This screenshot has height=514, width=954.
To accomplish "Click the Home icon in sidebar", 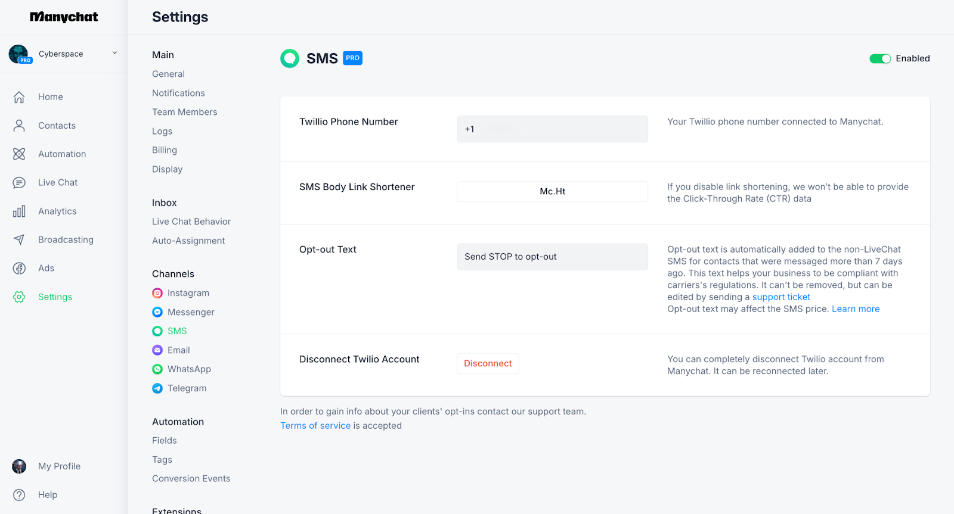I will coord(19,97).
